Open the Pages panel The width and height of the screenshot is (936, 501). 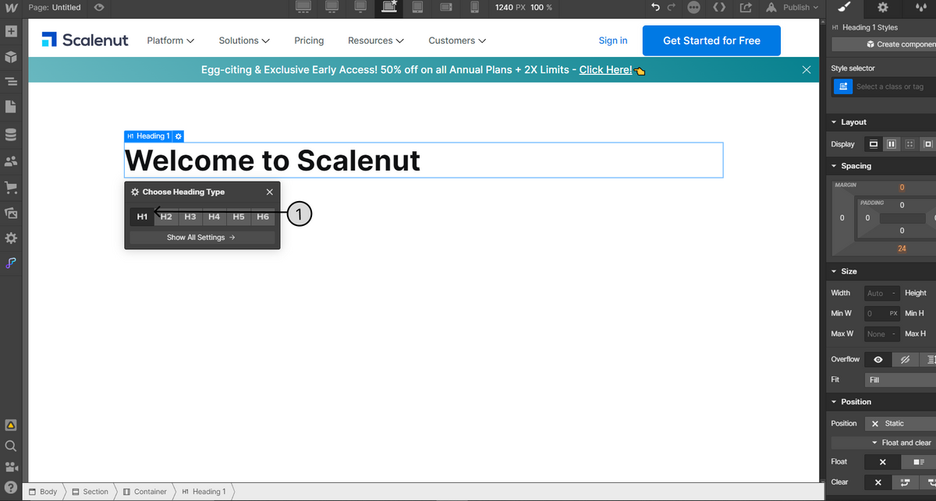coord(11,106)
